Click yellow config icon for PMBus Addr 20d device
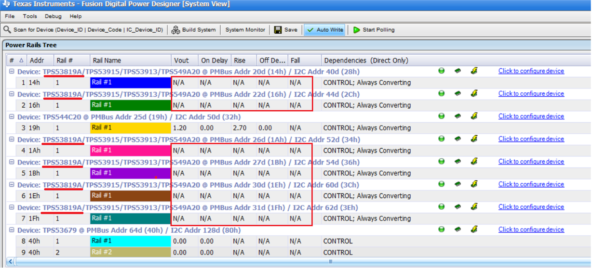593x268 pixels. point(474,71)
